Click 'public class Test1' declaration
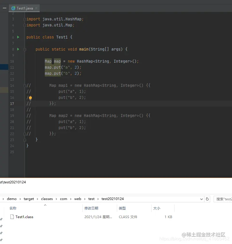Image resolution: width=232 pixels, height=244 pixels. [47, 37]
